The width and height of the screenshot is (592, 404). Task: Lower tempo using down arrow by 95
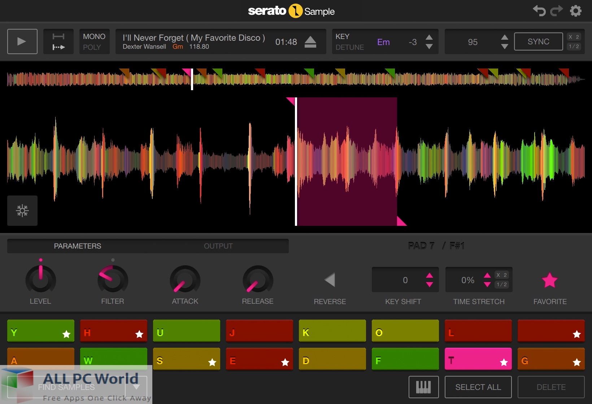(505, 47)
